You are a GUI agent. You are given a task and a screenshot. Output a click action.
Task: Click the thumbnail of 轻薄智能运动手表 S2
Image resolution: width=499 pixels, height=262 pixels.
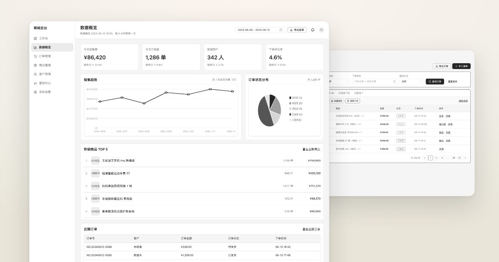coord(96,173)
